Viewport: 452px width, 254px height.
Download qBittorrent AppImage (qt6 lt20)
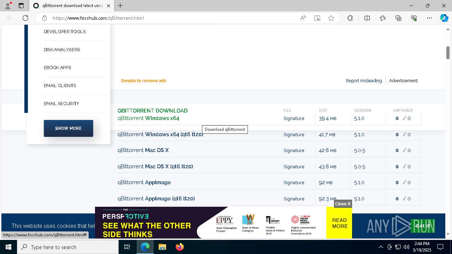point(156,199)
